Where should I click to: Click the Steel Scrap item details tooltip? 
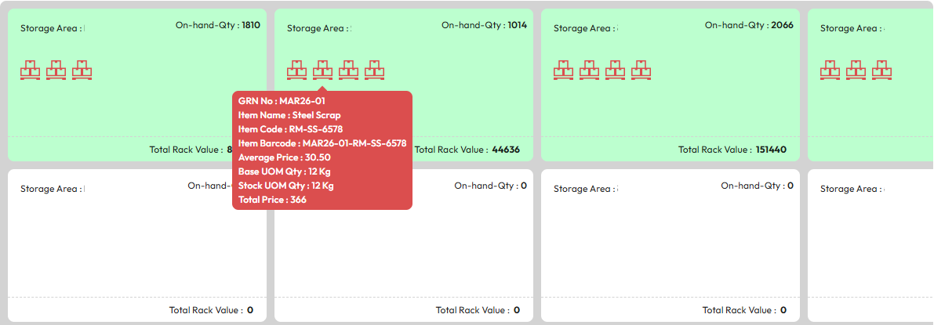322,150
